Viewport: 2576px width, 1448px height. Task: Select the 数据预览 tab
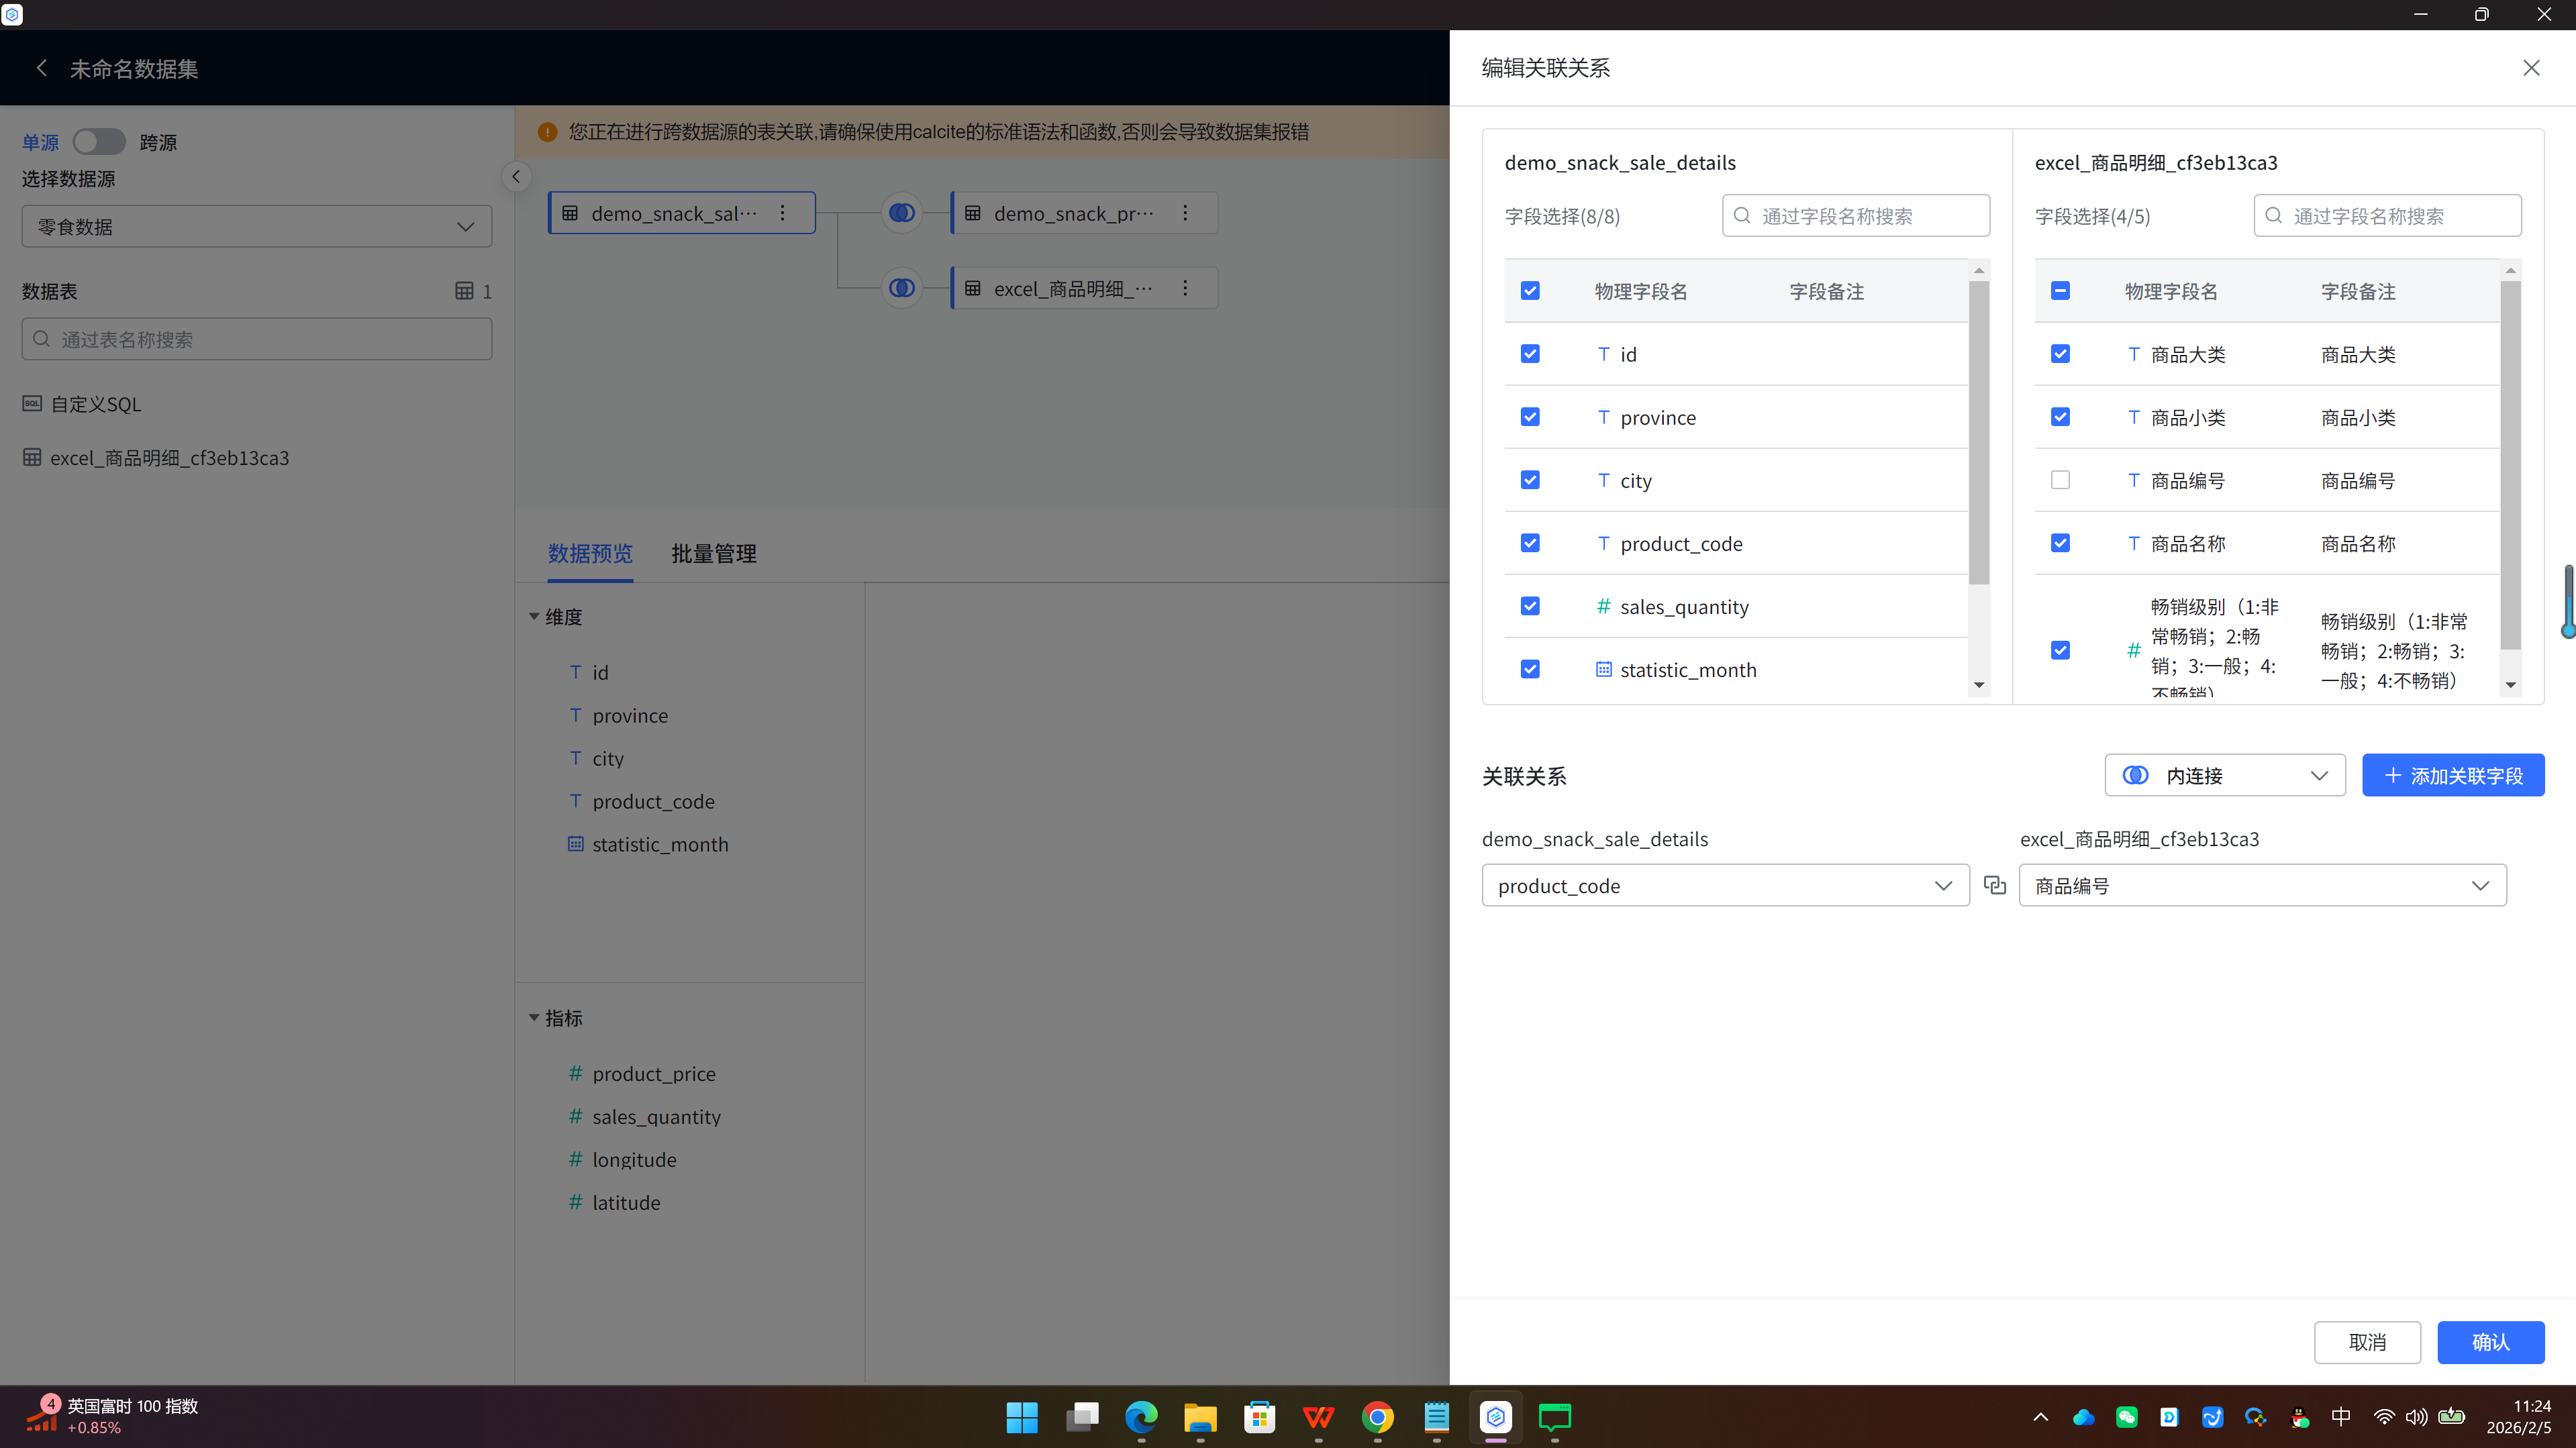(x=590, y=553)
